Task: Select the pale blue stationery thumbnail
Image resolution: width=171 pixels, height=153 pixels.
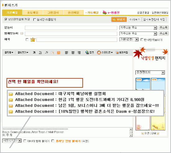Action: [x=158, y=84]
